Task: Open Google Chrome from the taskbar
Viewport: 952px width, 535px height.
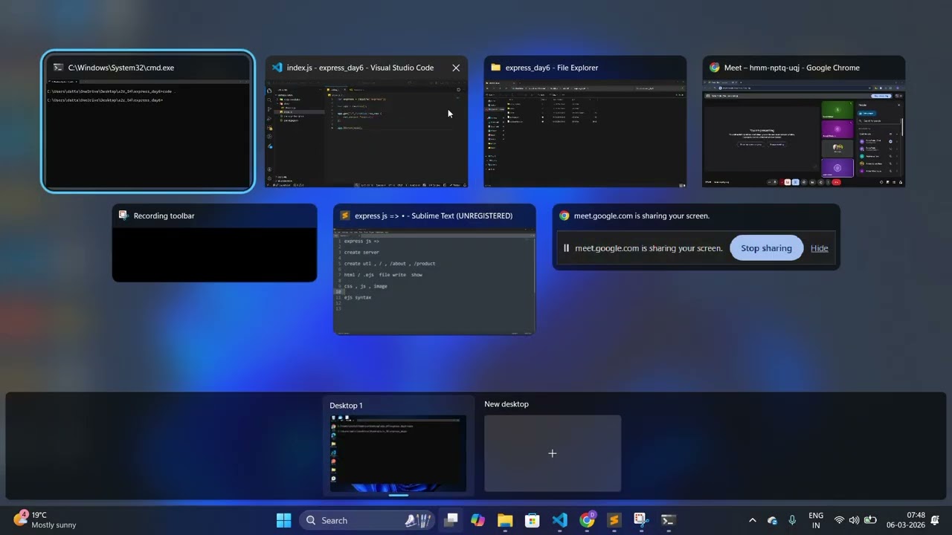Action: [x=587, y=520]
